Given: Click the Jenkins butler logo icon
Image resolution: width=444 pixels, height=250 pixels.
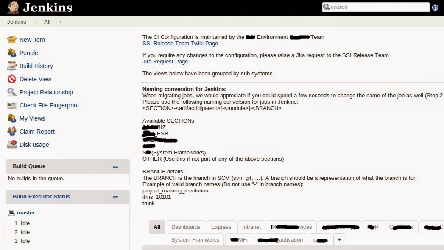Looking at the screenshot, I should click(x=13, y=8).
